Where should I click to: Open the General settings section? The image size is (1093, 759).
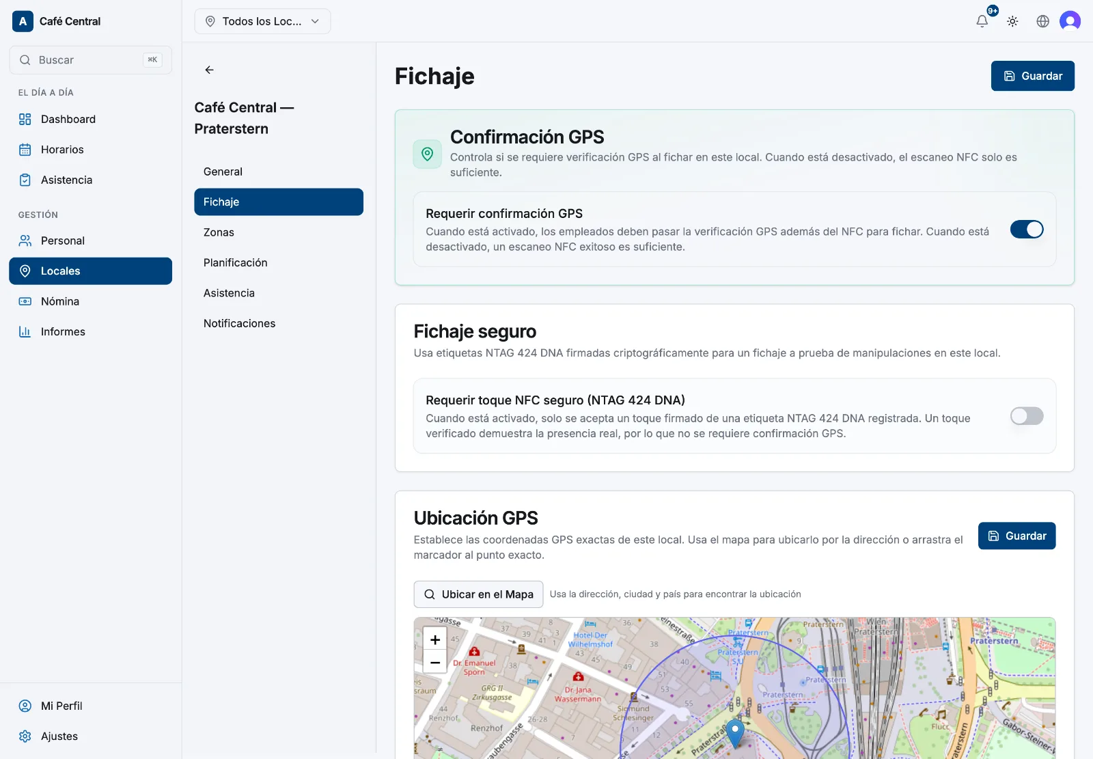(x=279, y=171)
